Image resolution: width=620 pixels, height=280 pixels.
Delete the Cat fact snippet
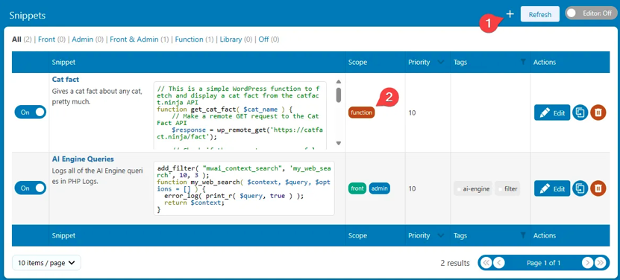(598, 113)
